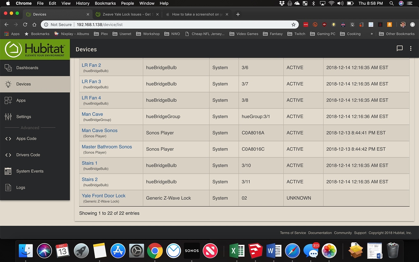Open Apps section in sidebar
Image resolution: width=419 pixels, height=262 pixels.
pos(21,100)
